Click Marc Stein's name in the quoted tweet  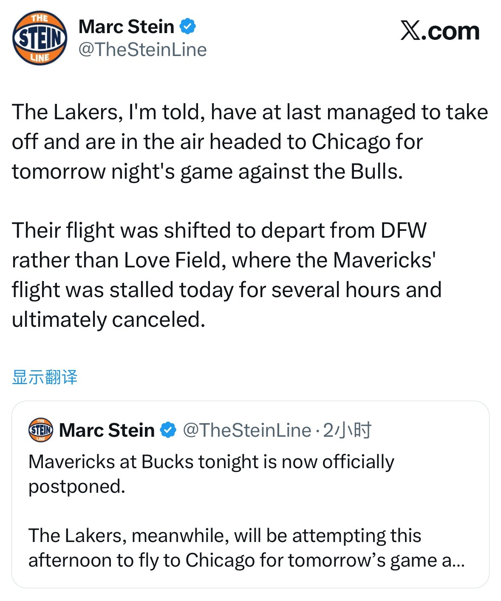click(107, 429)
